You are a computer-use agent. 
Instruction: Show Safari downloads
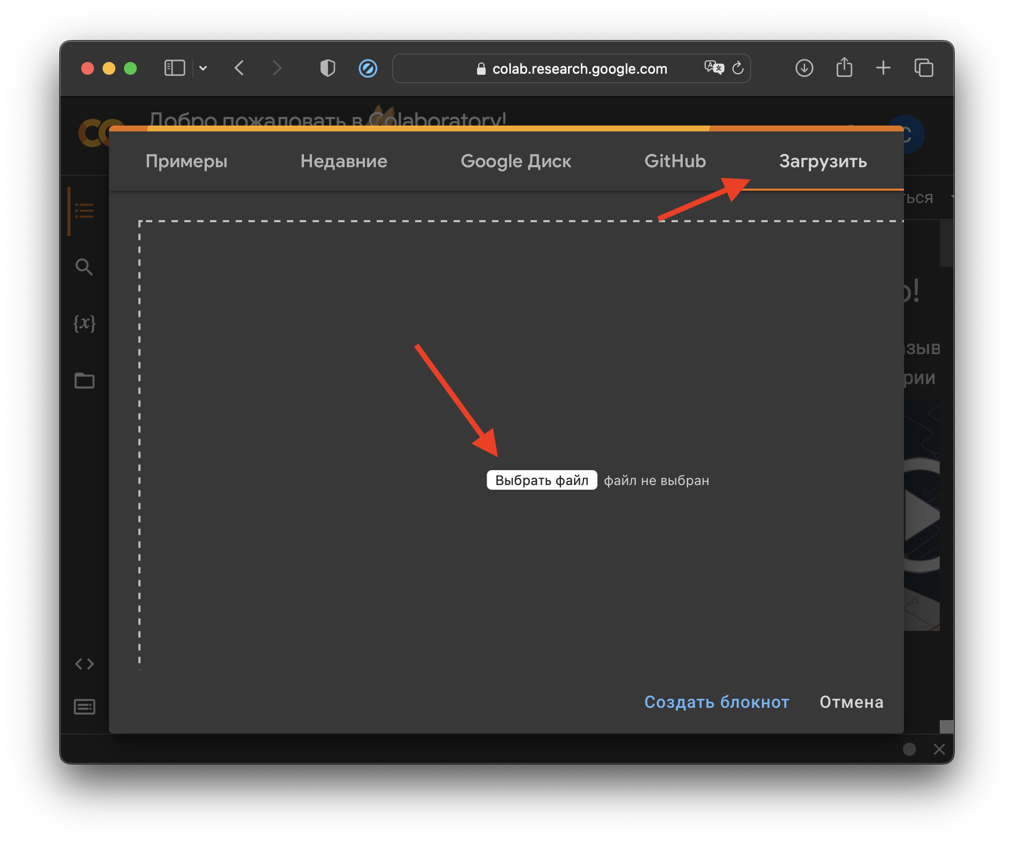pos(804,68)
